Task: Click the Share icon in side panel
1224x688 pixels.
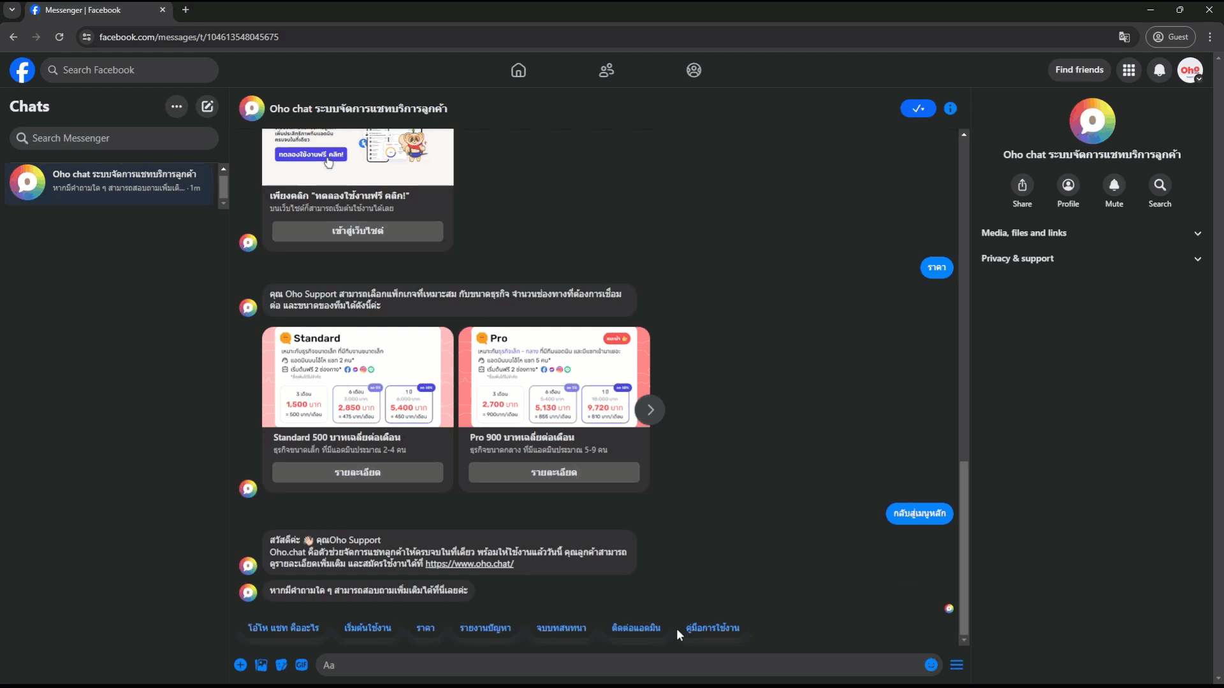Action: click(x=1022, y=185)
